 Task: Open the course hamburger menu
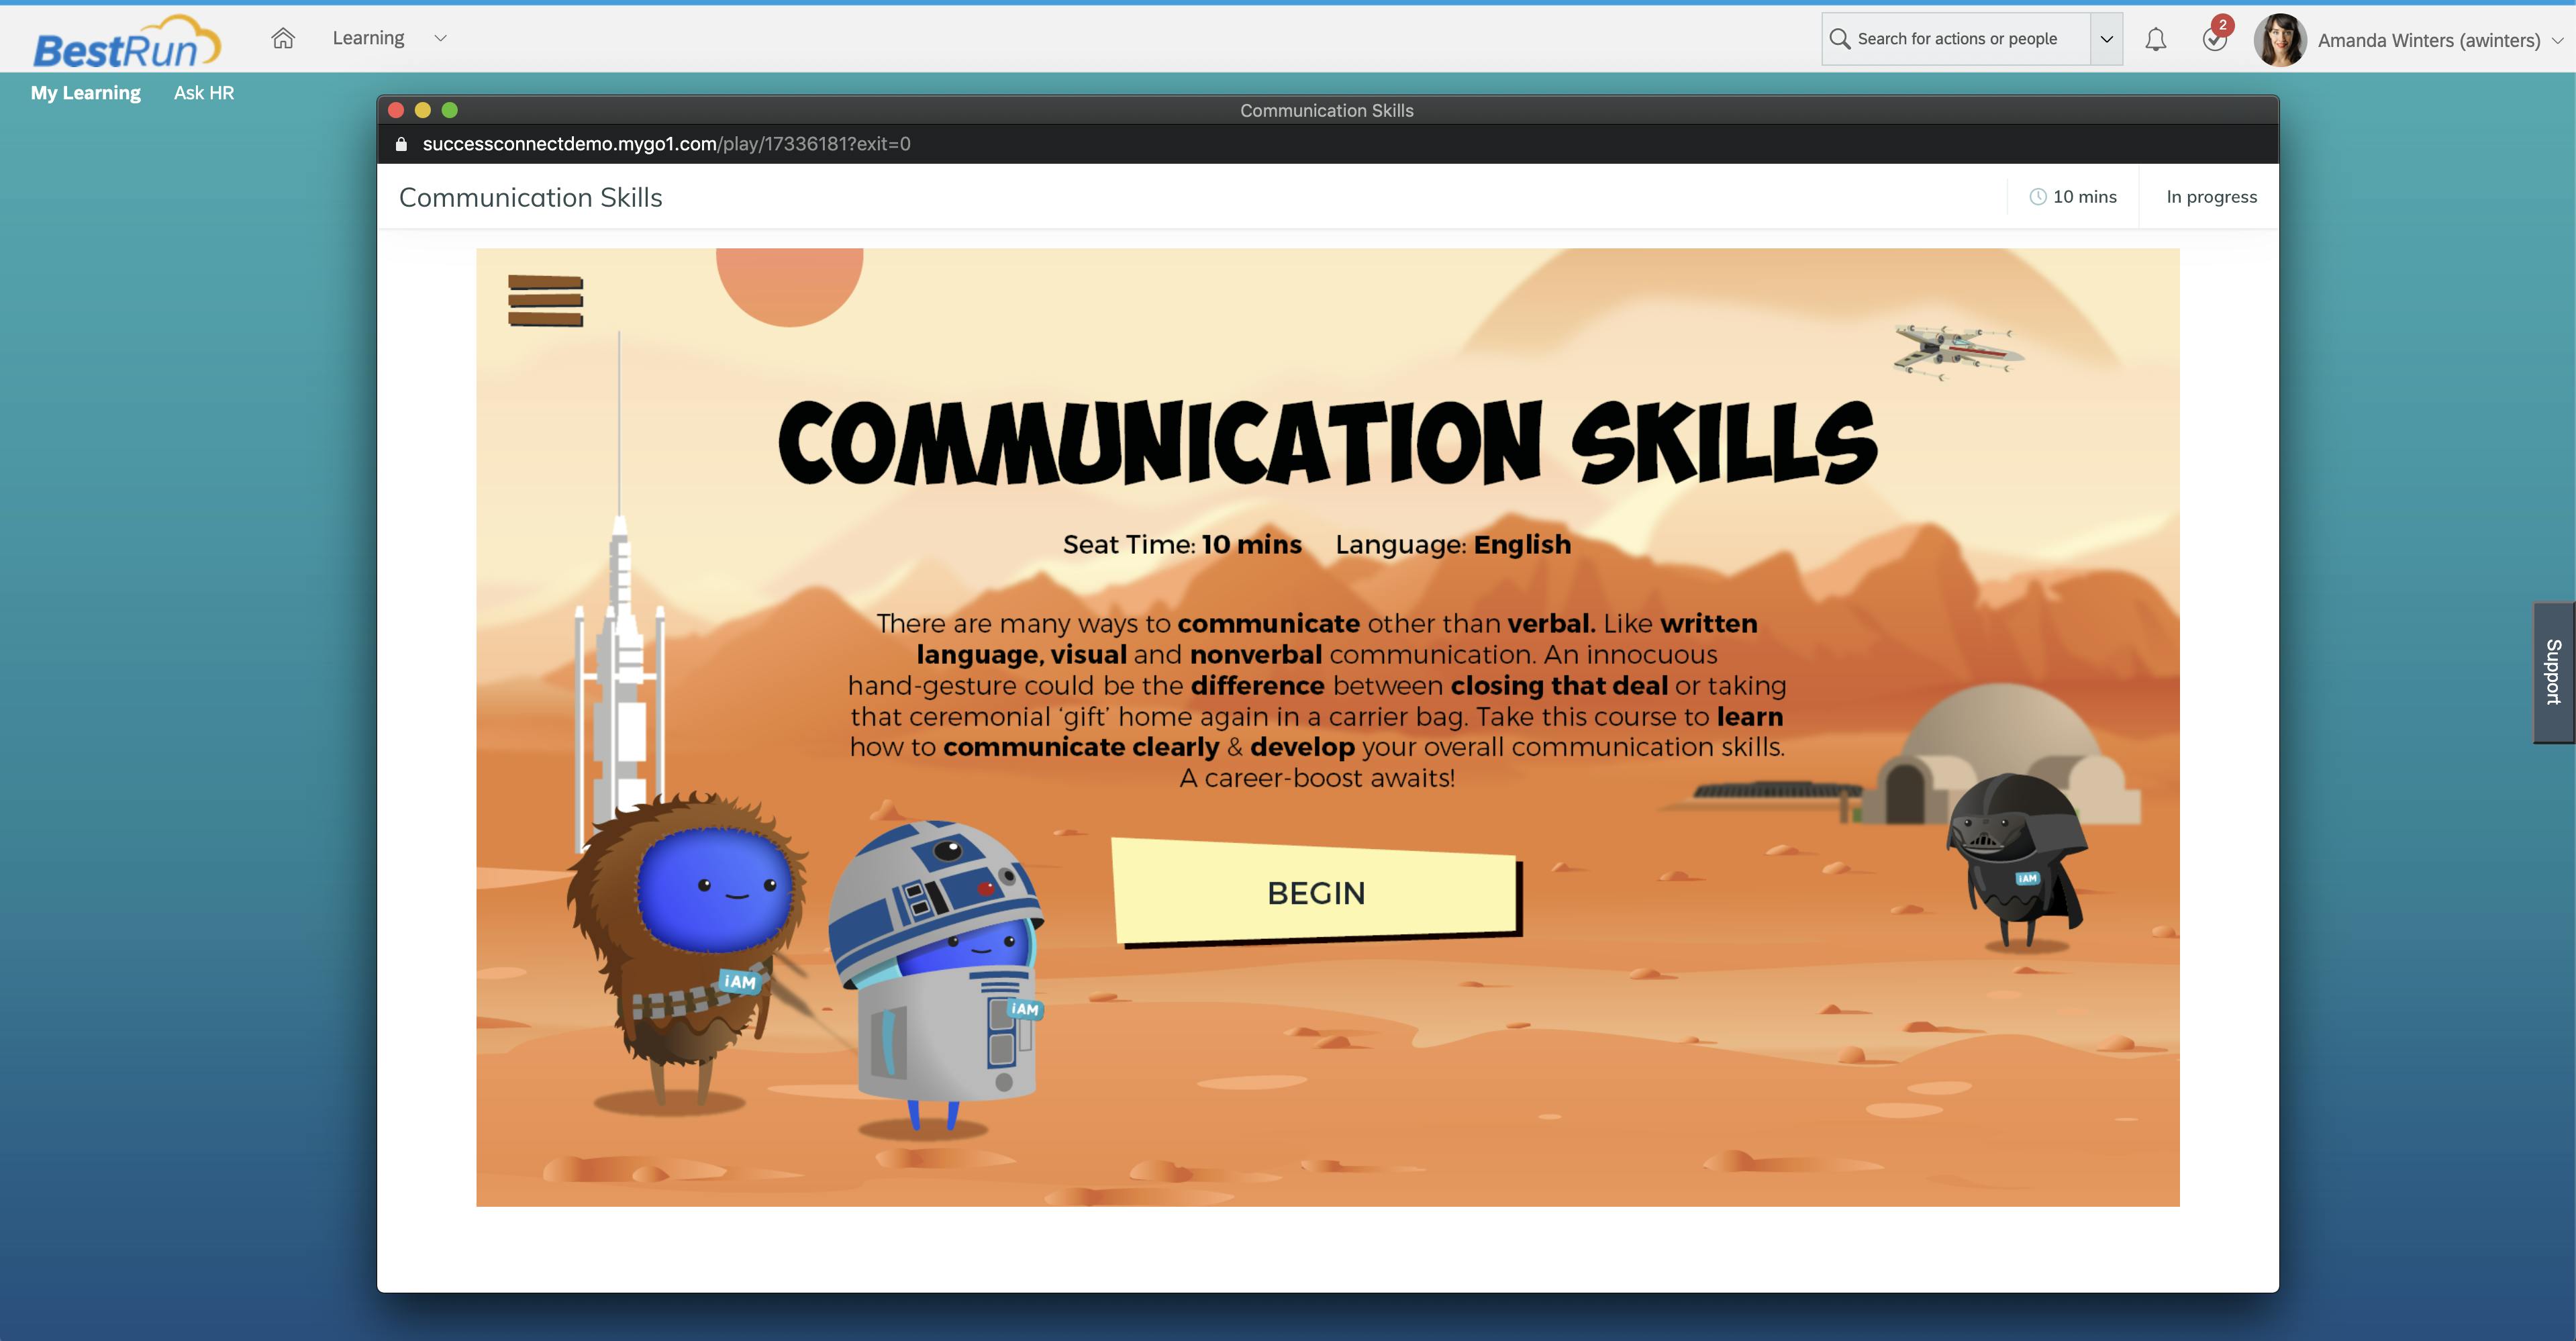[x=545, y=300]
